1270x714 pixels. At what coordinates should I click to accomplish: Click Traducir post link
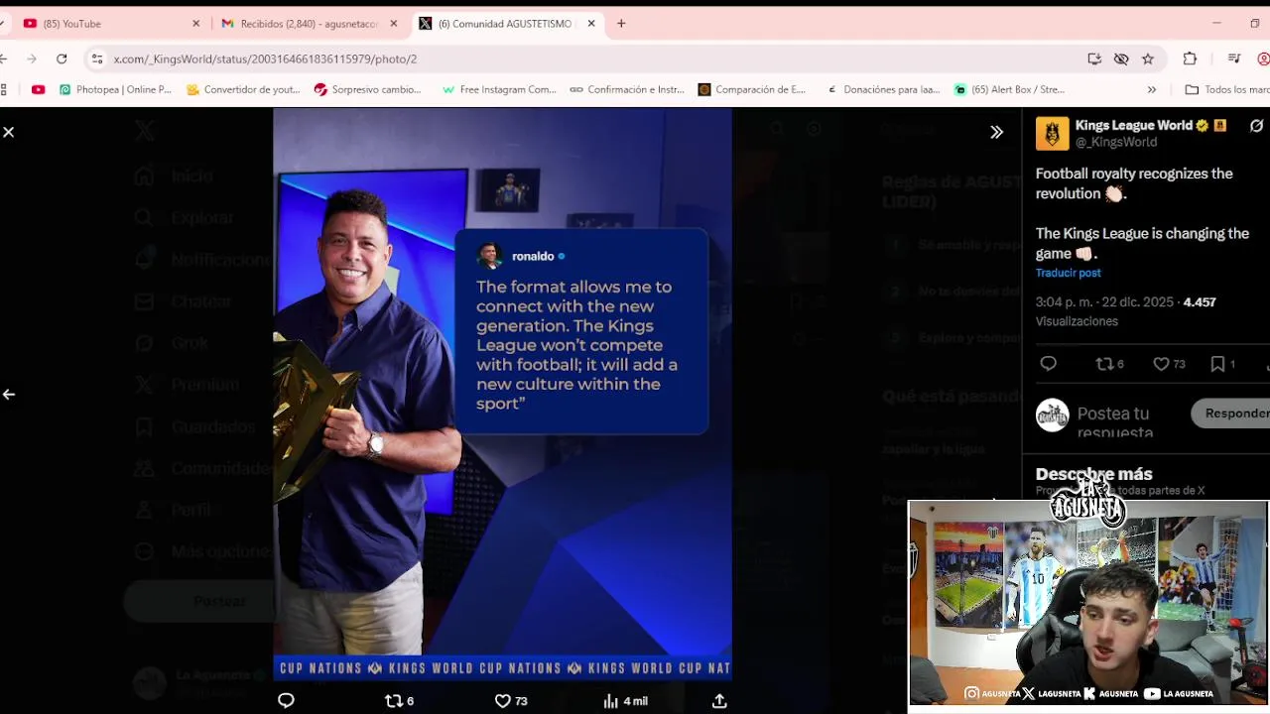point(1068,273)
